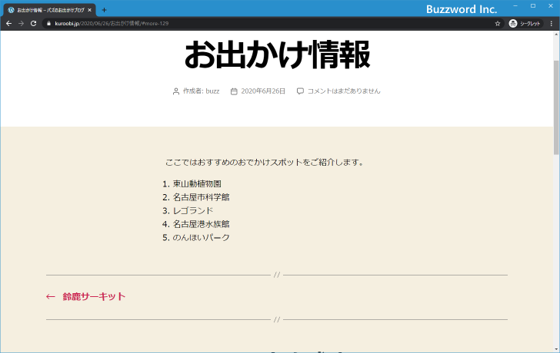This screenshot has height=353, width=560.
Task: Click the left arrow before 鈴鹿サーキット
Action: [50, 297]
